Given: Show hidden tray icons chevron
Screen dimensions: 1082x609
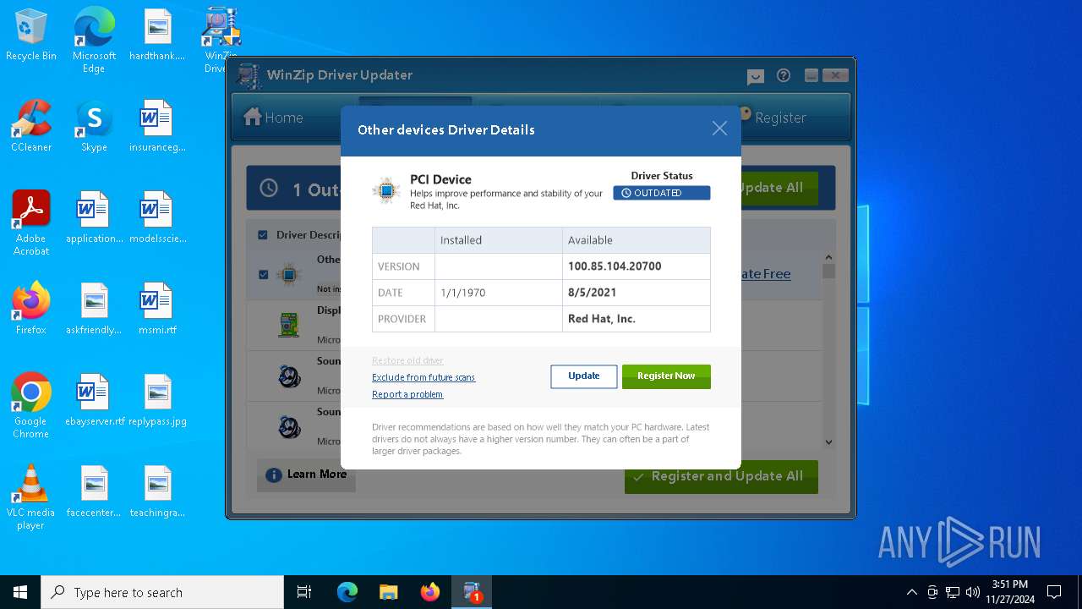Looking at the screenshot, I should coord(911,592).
